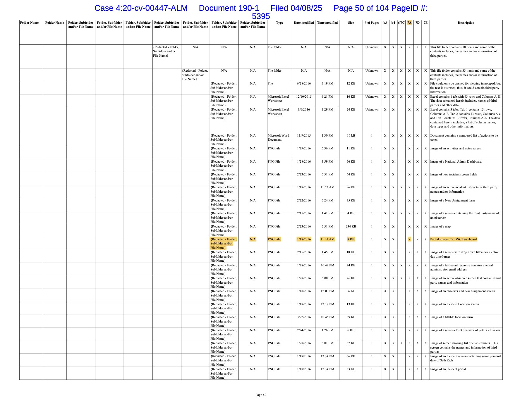Click size cell '234 KB'

351,227
